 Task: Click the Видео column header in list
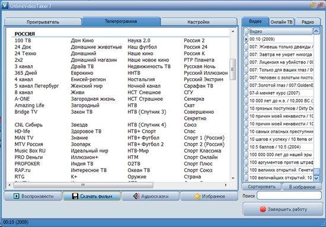281,31
